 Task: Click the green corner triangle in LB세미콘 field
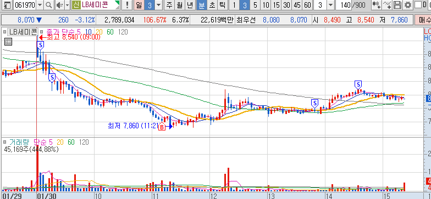118,3
